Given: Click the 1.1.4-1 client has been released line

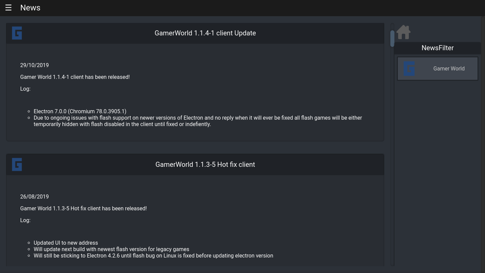Looking at the screenshot, I should tap(75, 77).
